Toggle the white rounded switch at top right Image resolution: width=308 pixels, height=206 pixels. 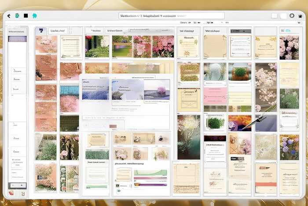283,16
